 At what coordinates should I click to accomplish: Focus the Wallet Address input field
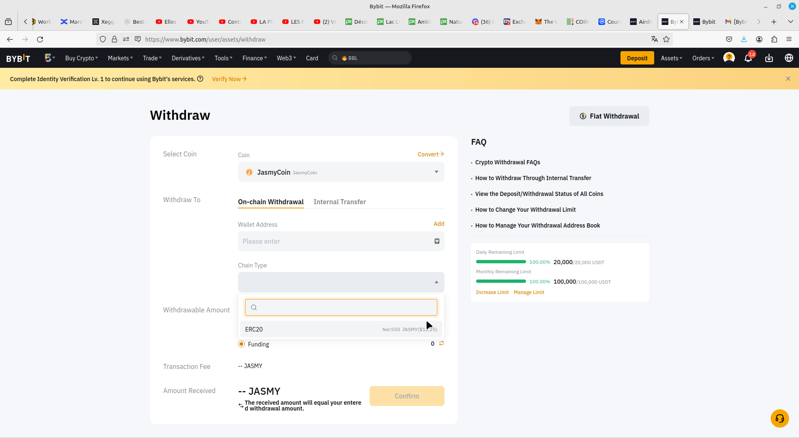coord(341,241)
